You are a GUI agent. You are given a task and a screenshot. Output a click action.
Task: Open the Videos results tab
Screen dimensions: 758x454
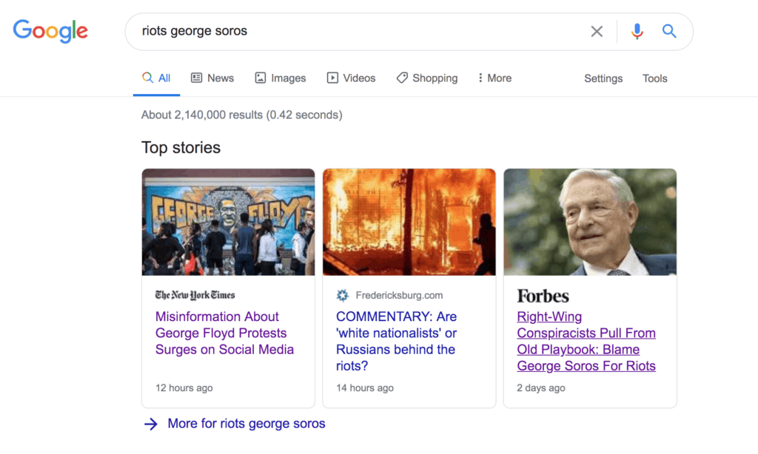click(352, 78)
